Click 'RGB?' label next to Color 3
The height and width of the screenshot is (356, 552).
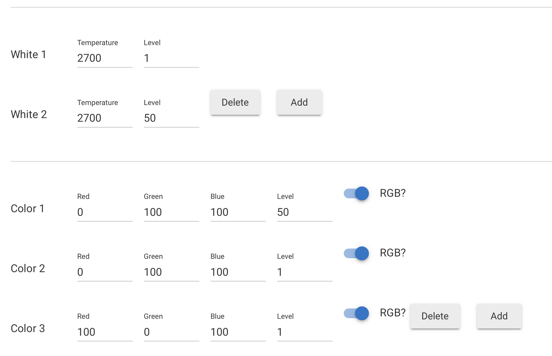[393, 313]
